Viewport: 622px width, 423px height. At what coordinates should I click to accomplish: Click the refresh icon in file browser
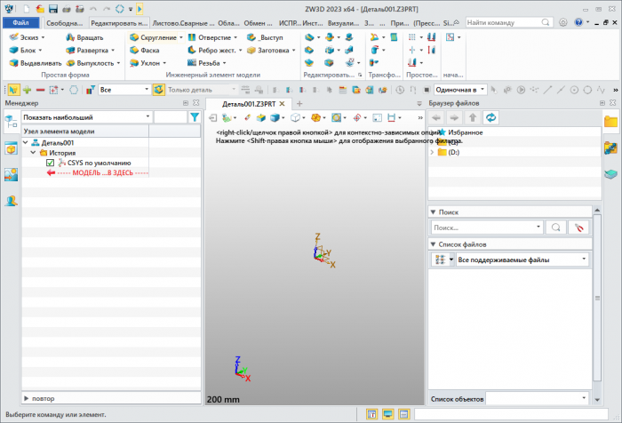[490, 117]
